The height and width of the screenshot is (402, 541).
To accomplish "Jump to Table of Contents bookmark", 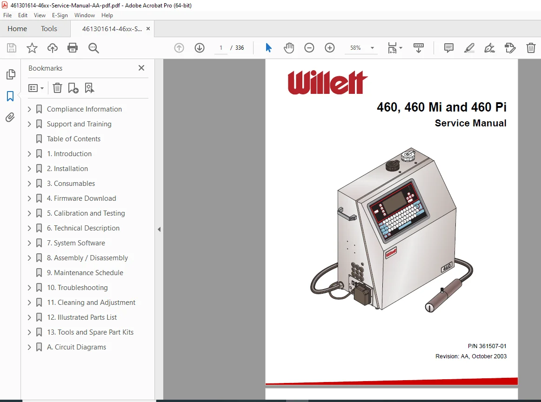I will (73, 139).
